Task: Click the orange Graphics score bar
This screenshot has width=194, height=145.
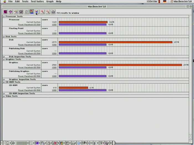Action: (x=120, y=65)
